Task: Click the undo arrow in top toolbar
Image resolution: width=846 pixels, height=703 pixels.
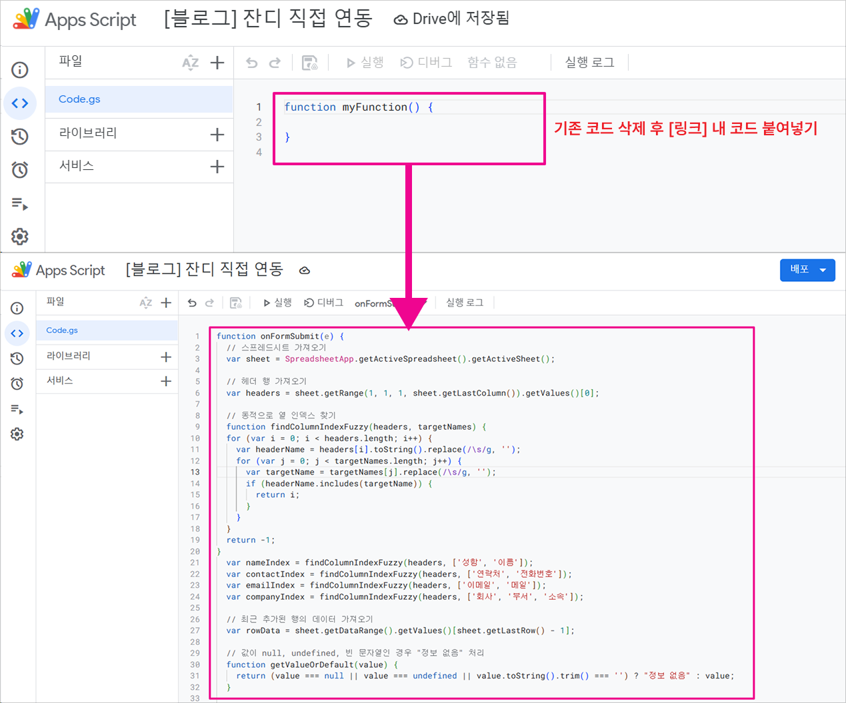Action: click(x=252, y=63)
